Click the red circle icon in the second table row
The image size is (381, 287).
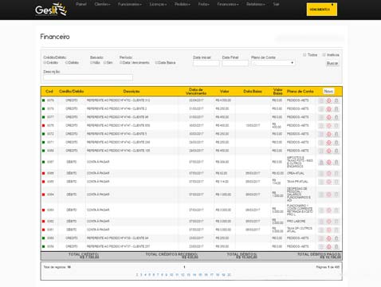(x=328, y=109)
